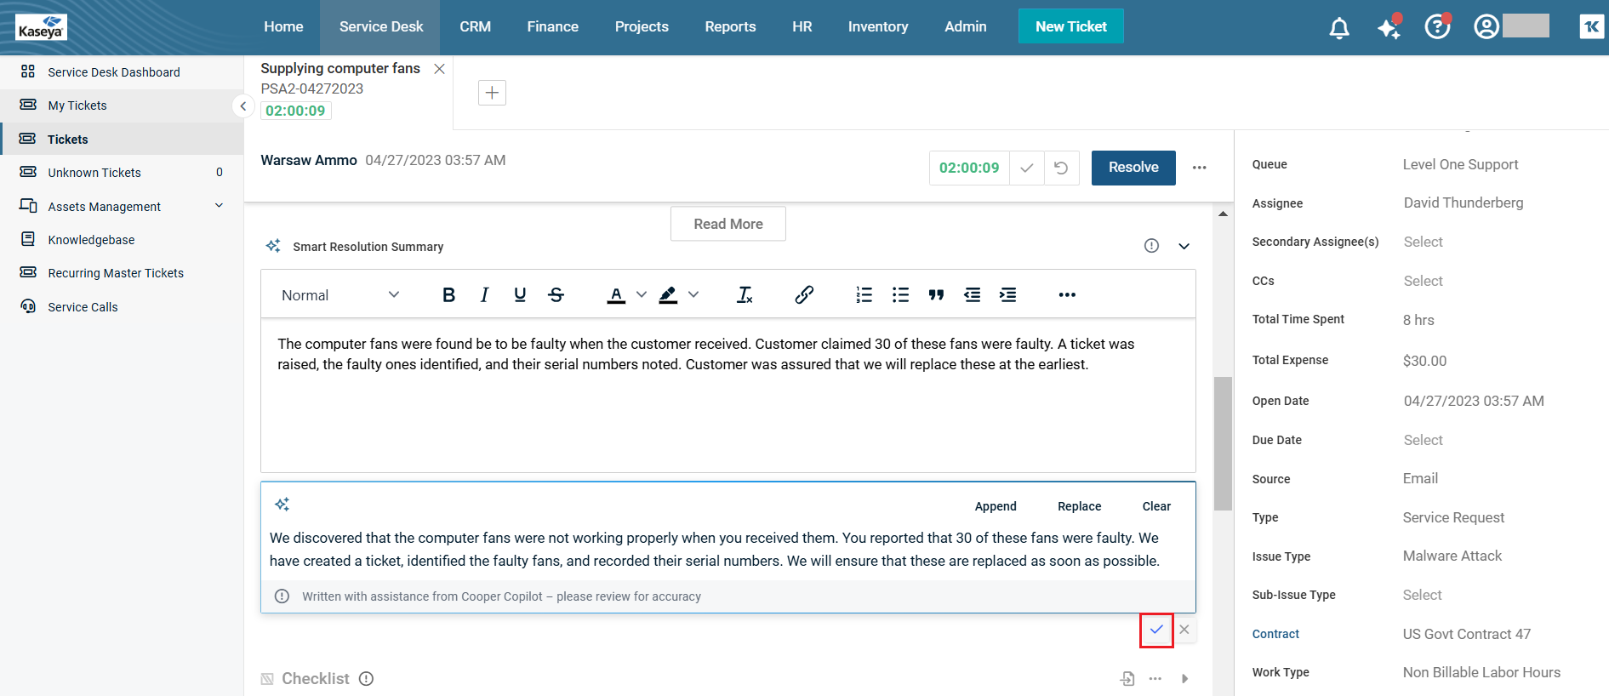Collapse the Smart Resolution Summary section
Viewport: 1609px width, 696px height.
point(1184,246)
